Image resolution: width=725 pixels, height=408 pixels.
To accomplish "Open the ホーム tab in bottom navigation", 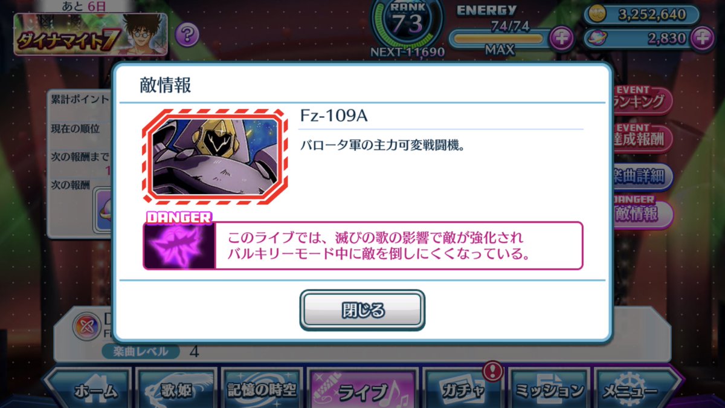I will 88,390.
